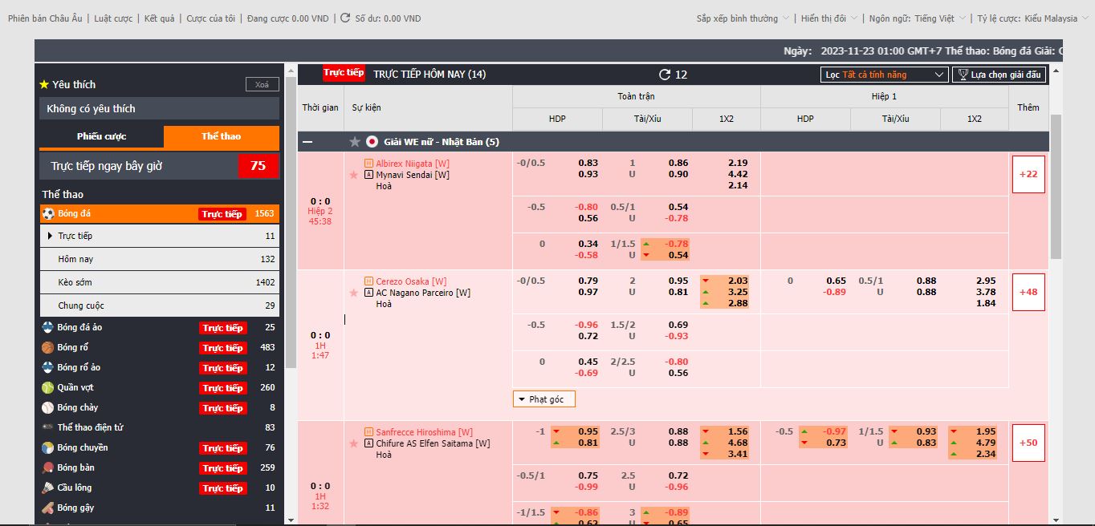Click the Lựa chọn giải đấu button
This screenshot has width=1095, height=526.
click(999, 75)
